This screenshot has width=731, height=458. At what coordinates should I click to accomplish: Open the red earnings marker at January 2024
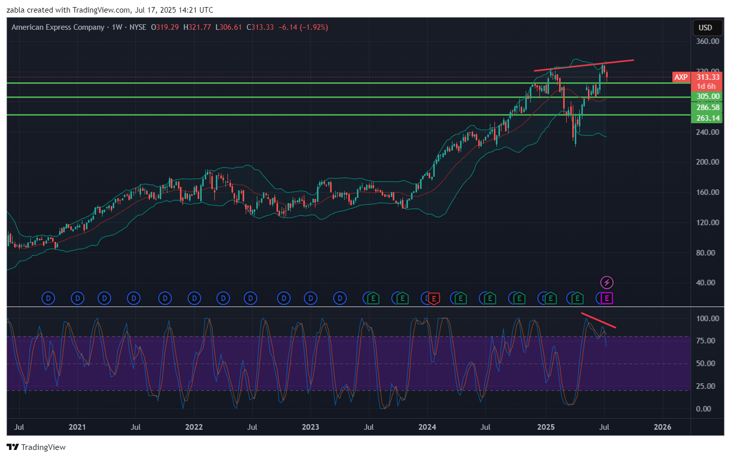434,298
